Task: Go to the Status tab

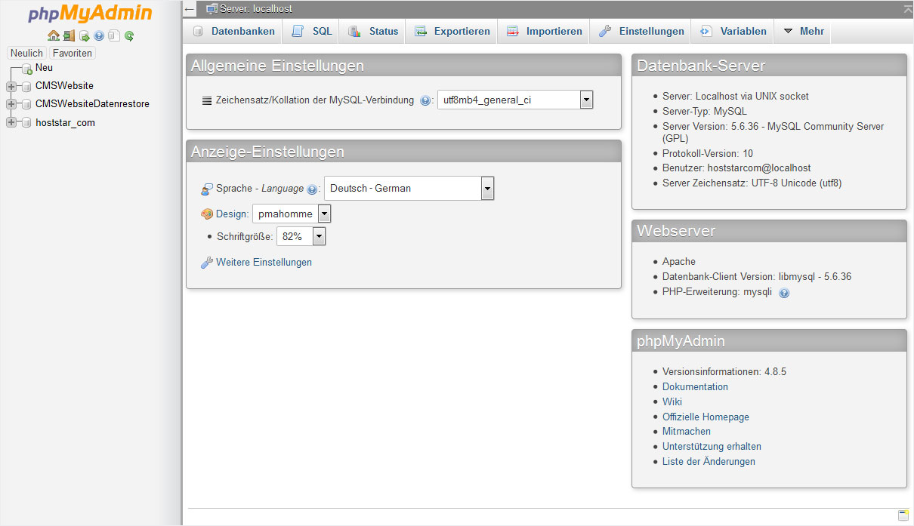Action: (x=372, y=31)
